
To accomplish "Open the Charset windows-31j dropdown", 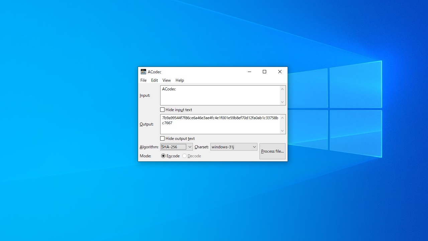I will pos(234,147).
